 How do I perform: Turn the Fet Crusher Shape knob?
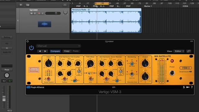60,73
